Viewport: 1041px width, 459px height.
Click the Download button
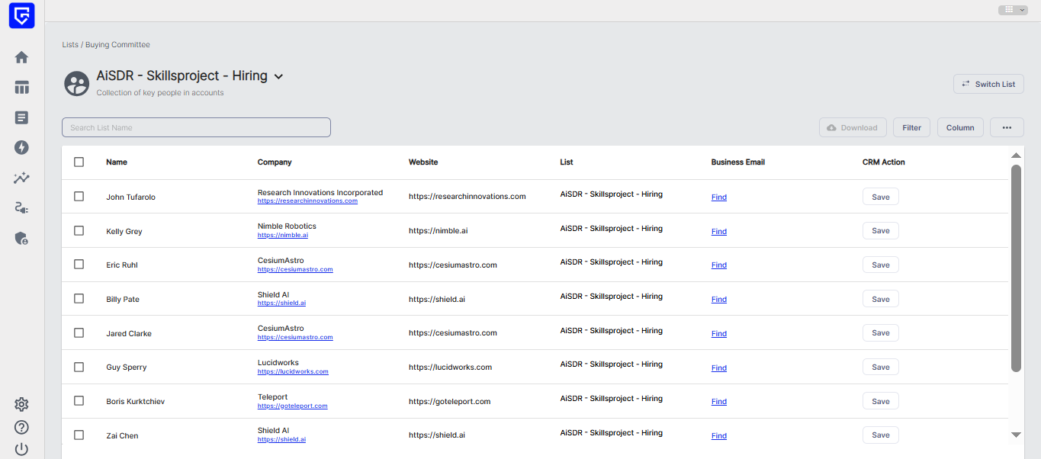(x=853, y=127)
